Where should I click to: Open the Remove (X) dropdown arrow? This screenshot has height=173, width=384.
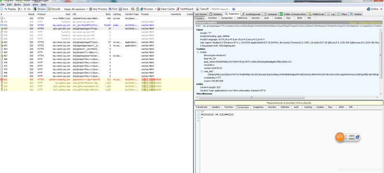click(22, 9)
